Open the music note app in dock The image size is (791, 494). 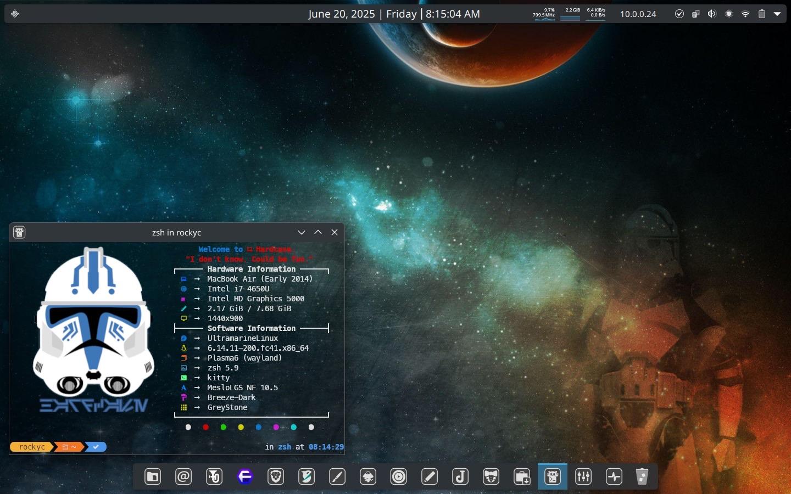pyautogui.click(x=460, y=476)
